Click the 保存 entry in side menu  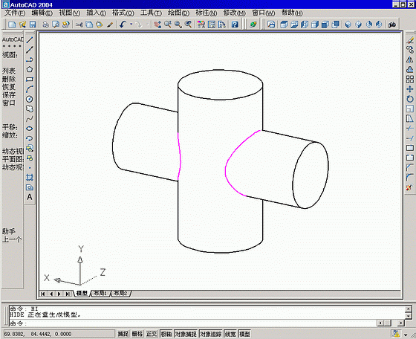pyautogui.click(x=9, y=94)
